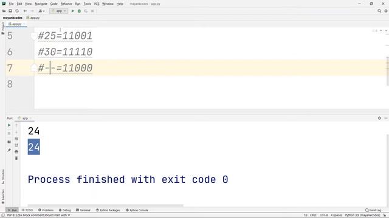Open the File menu
The image size is (389, 218).
click(11, 4)
